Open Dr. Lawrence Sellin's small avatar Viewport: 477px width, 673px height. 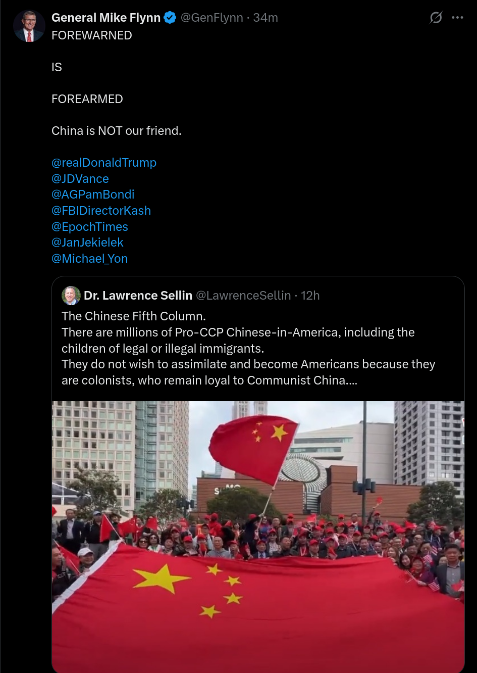pos(71,296)
